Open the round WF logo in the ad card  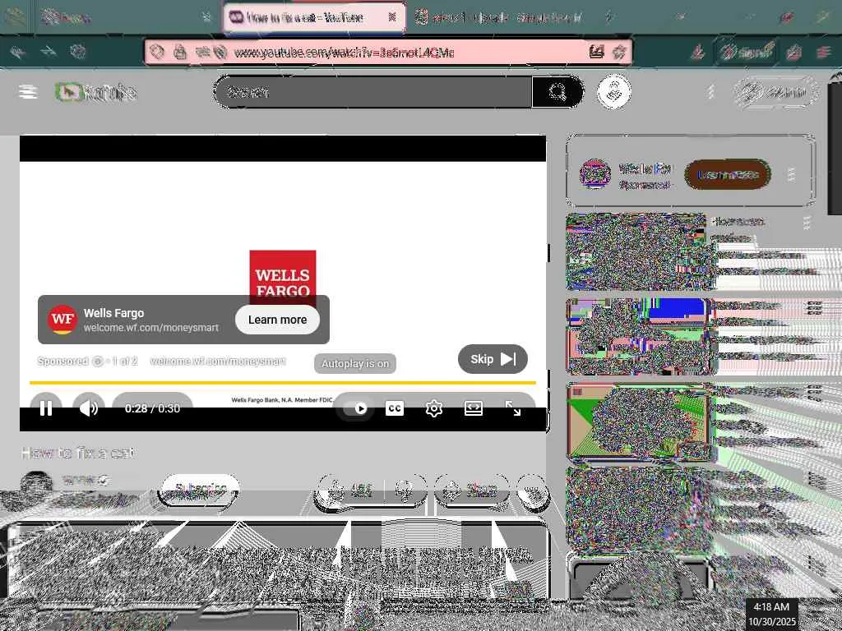coord(62,320)
